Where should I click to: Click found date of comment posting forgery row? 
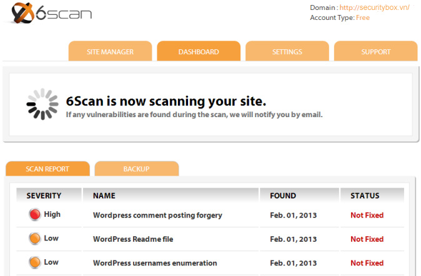(294, 215)
